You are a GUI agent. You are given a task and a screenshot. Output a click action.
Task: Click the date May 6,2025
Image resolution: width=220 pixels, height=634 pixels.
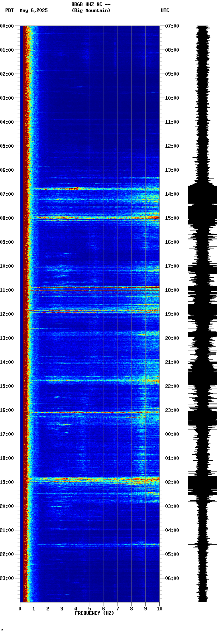click(33, 10)
